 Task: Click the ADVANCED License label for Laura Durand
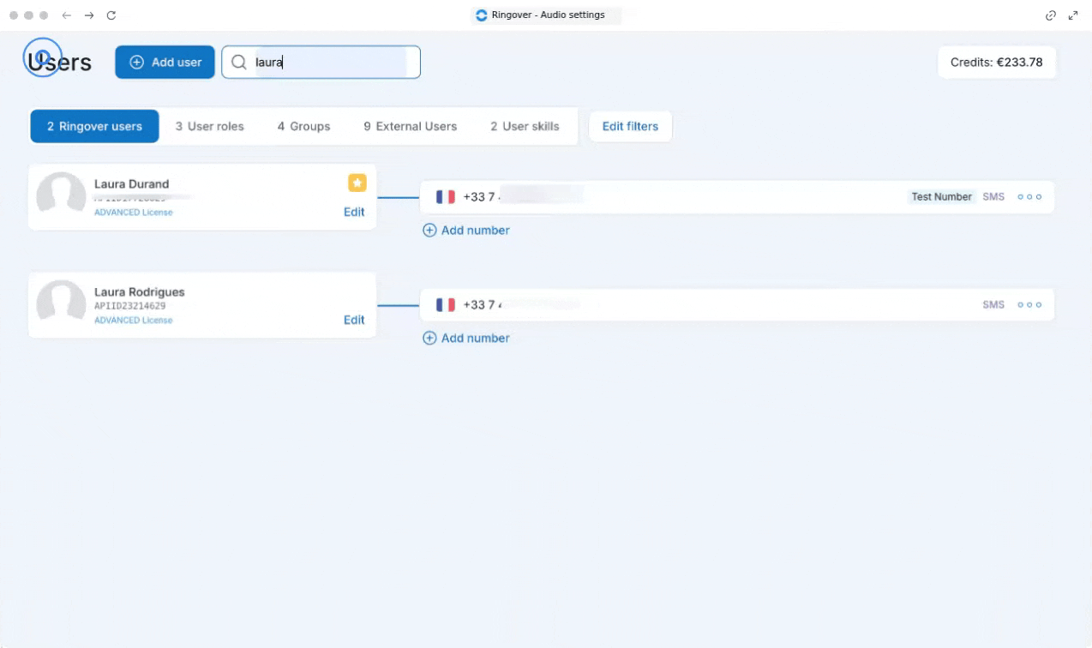133,213
